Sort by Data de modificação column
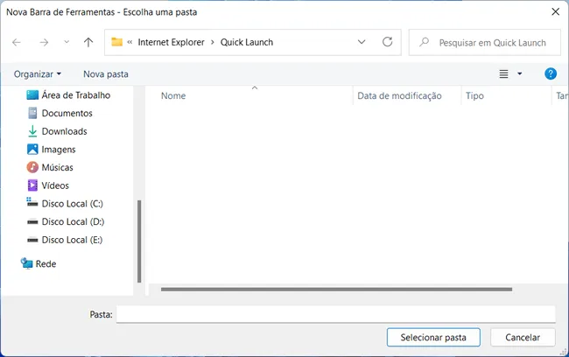This screenshot has height=357, width=569. coord(399,95)
